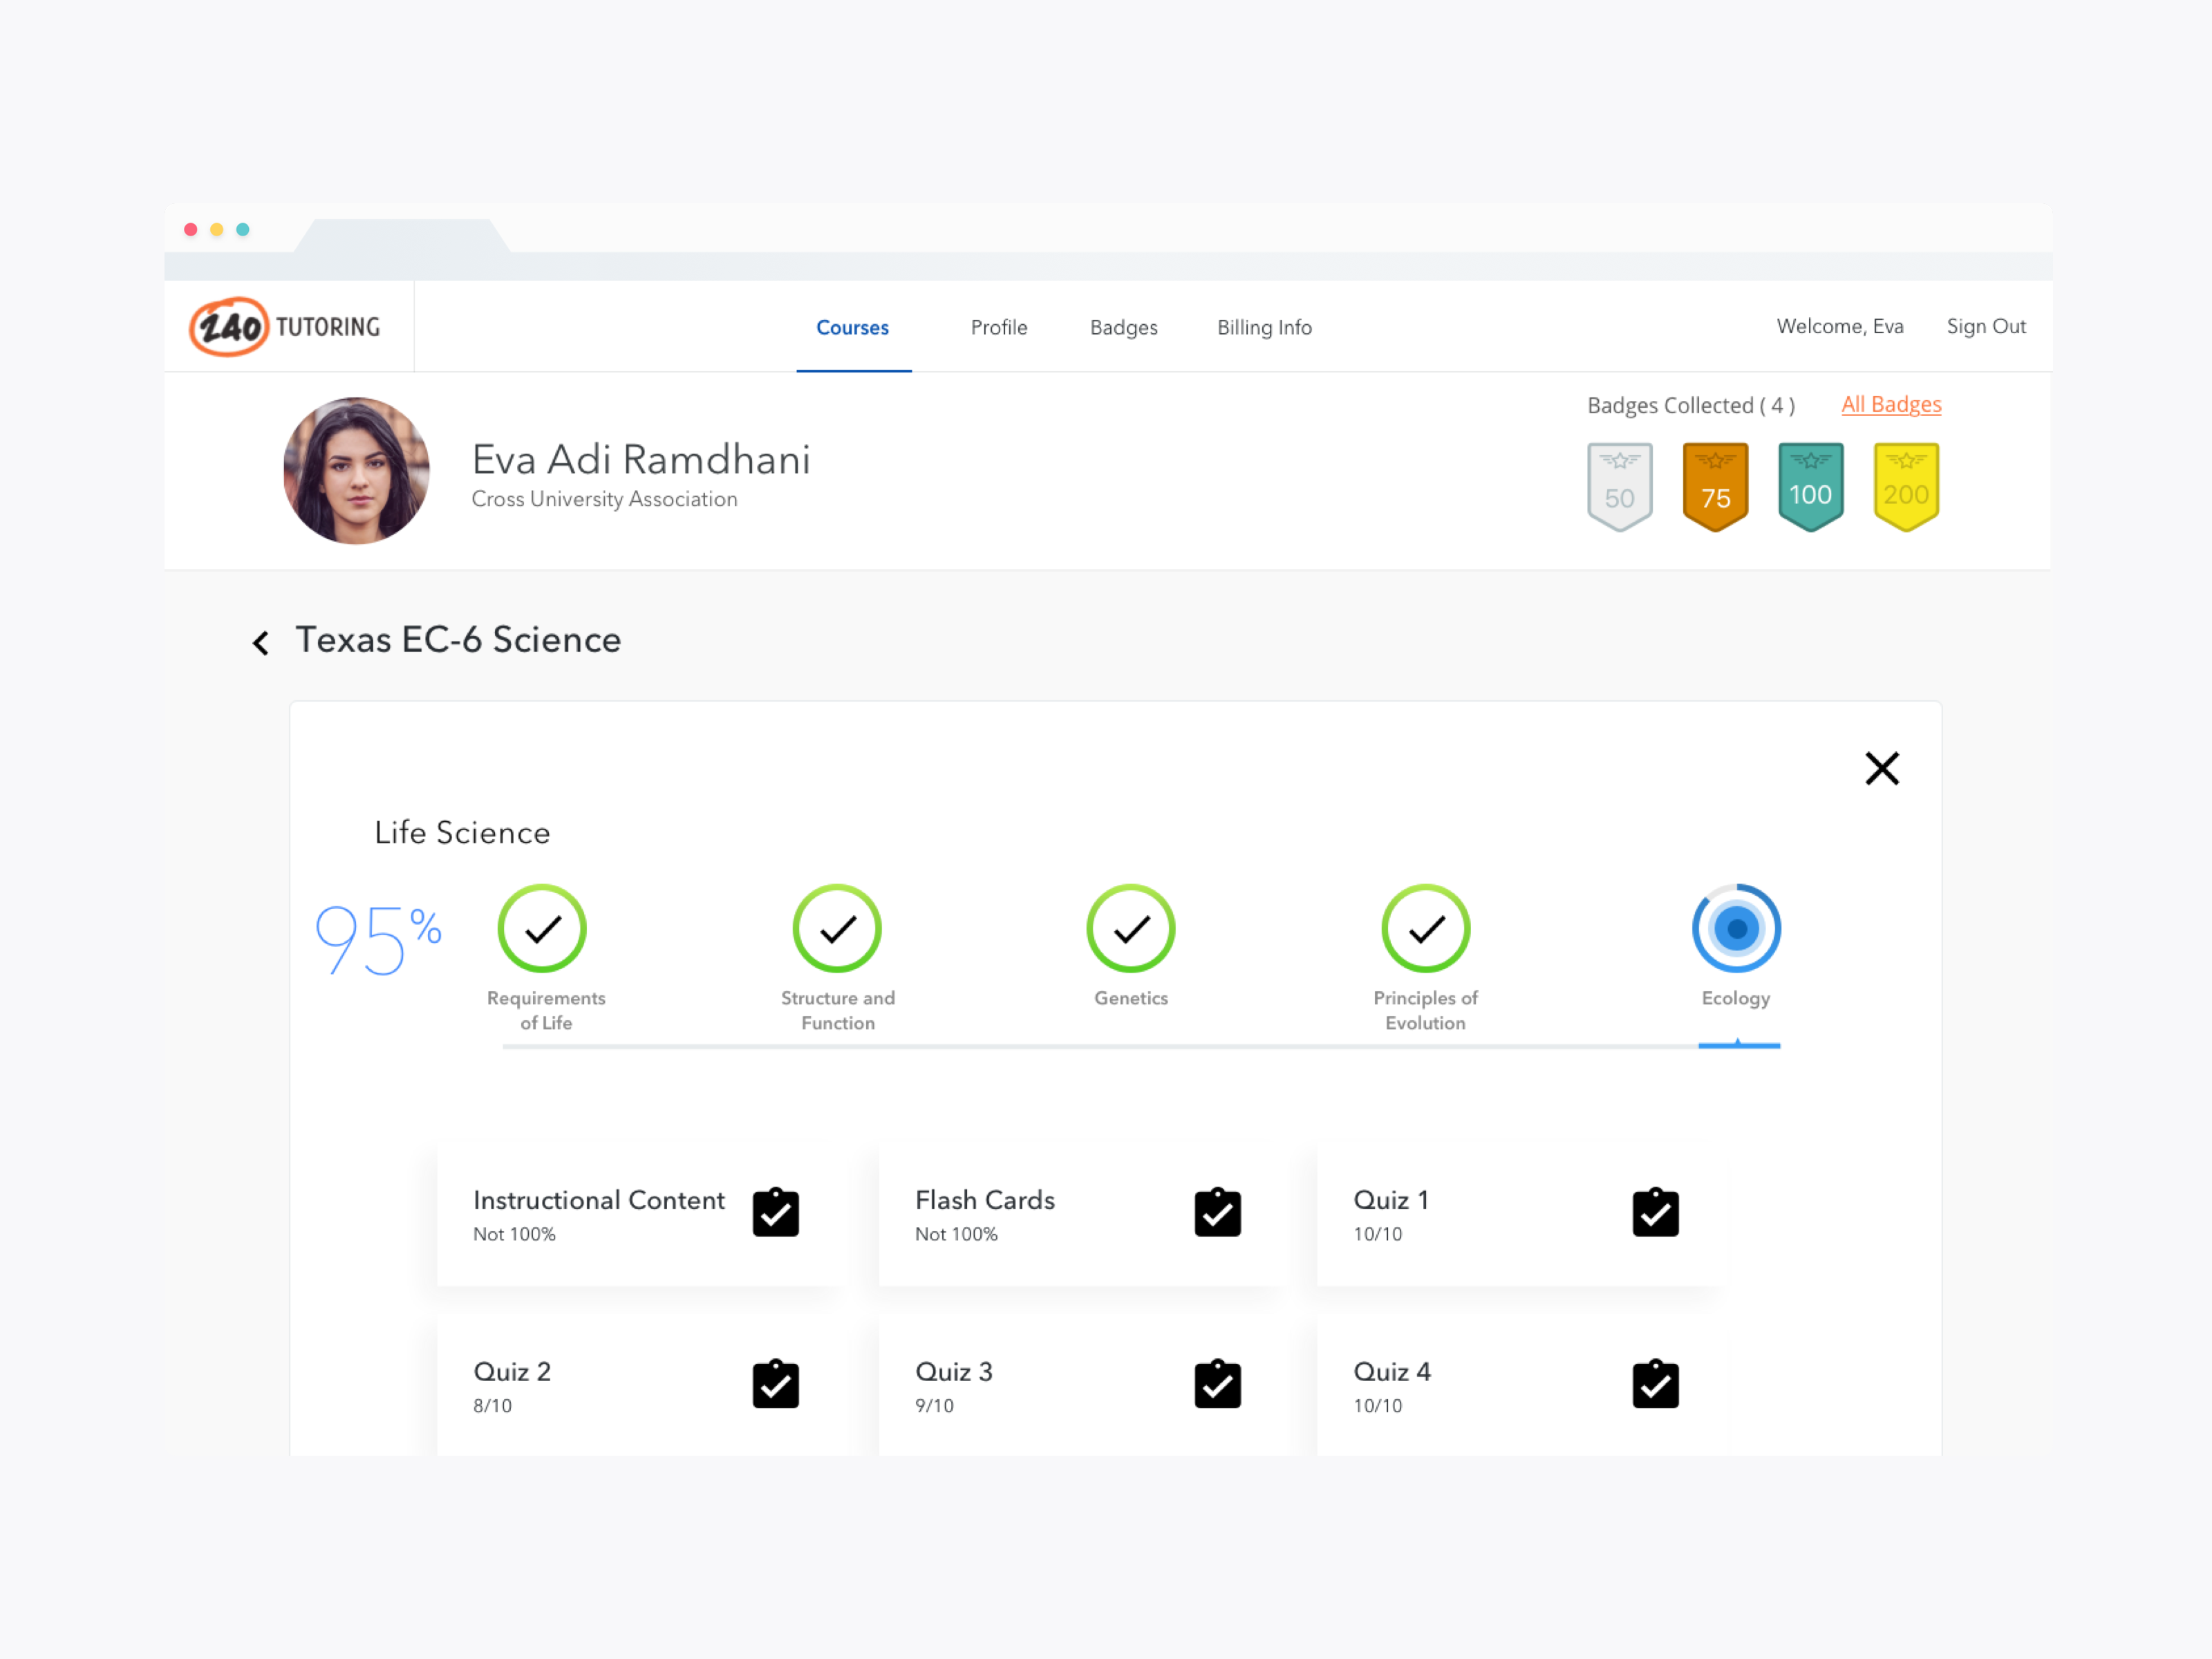Click Flash Cards clipboard check icon
The image size is (2212, 1659).
pos(1217,1212)
